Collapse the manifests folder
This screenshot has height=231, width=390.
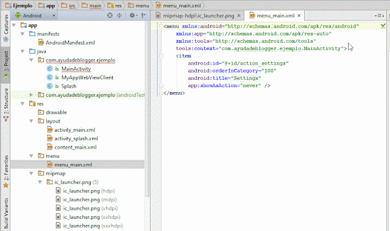pos(23,34)
